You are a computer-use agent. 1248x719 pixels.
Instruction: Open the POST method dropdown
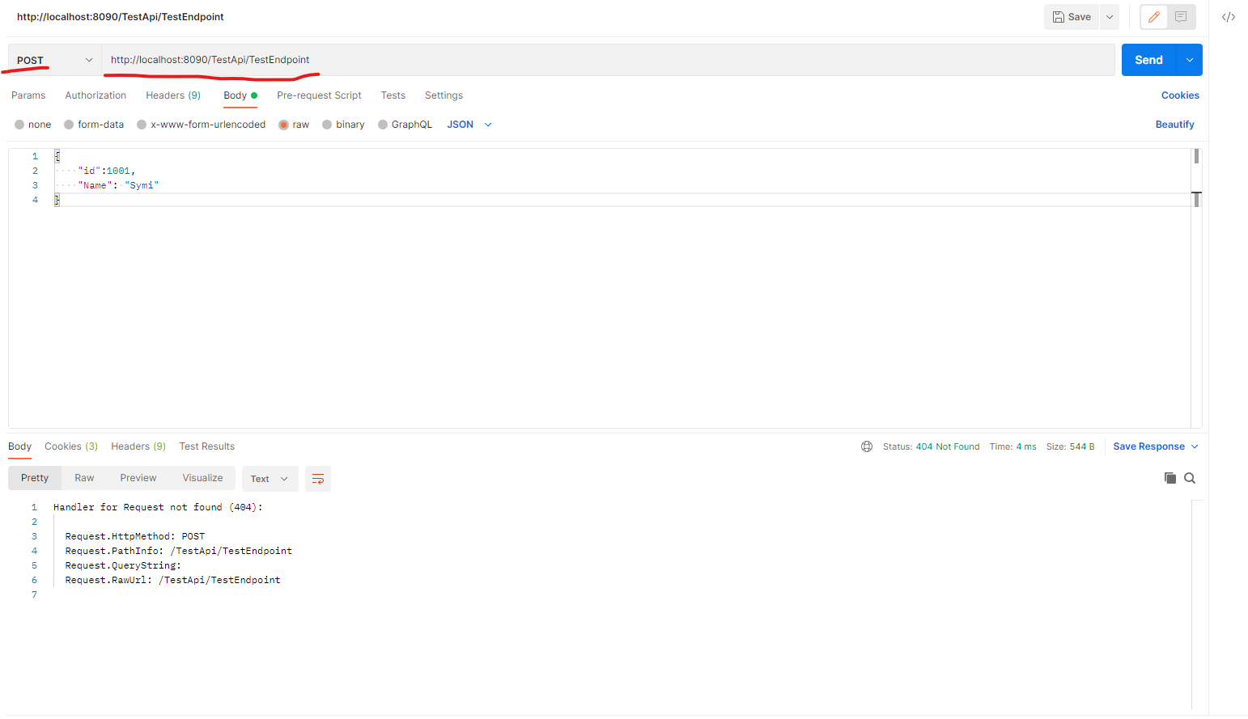point(54,60)
